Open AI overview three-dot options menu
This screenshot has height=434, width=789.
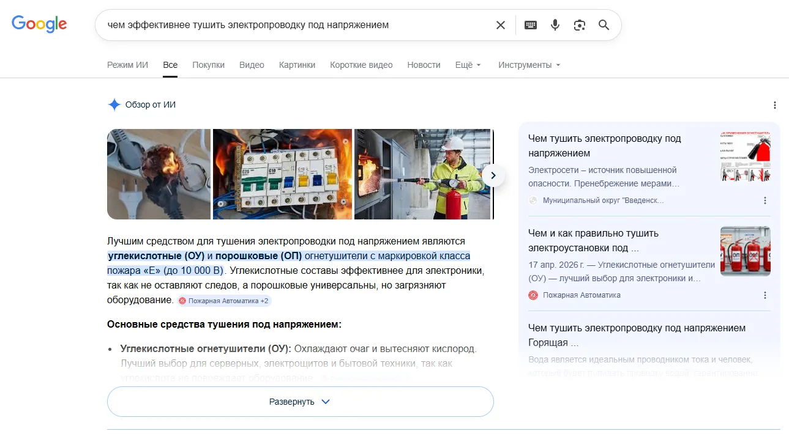point(775,105)
